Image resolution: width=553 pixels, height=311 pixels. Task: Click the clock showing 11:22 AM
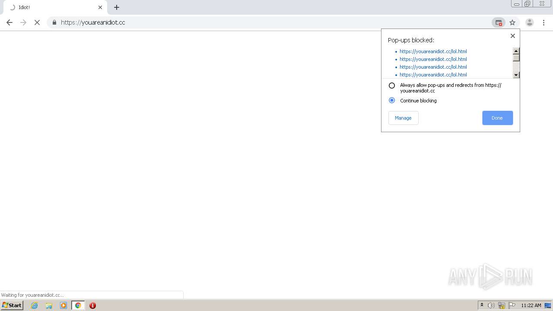(x=531, y=305)
